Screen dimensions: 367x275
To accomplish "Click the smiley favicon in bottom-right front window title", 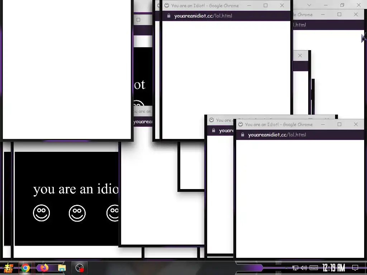I will pos(240,124).
